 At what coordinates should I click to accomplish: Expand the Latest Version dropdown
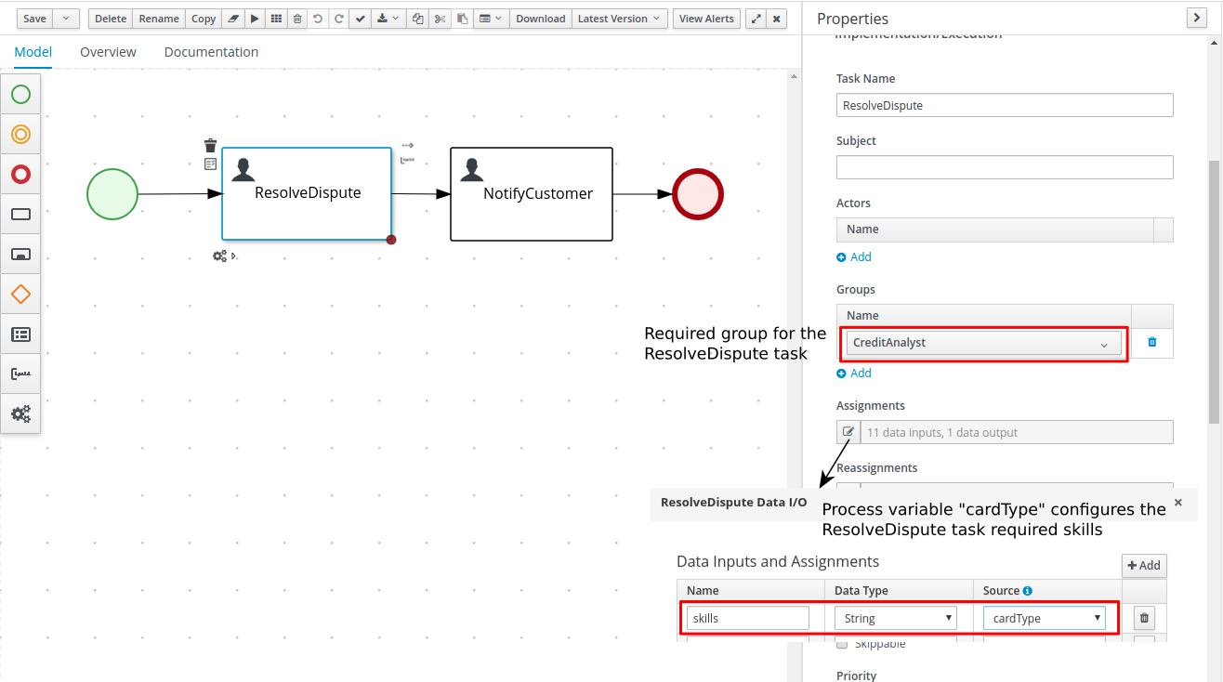[618, 19]
